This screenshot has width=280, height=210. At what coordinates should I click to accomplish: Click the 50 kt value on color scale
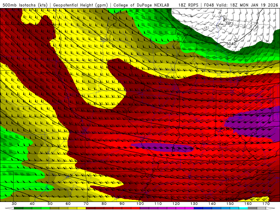(50, 204)
